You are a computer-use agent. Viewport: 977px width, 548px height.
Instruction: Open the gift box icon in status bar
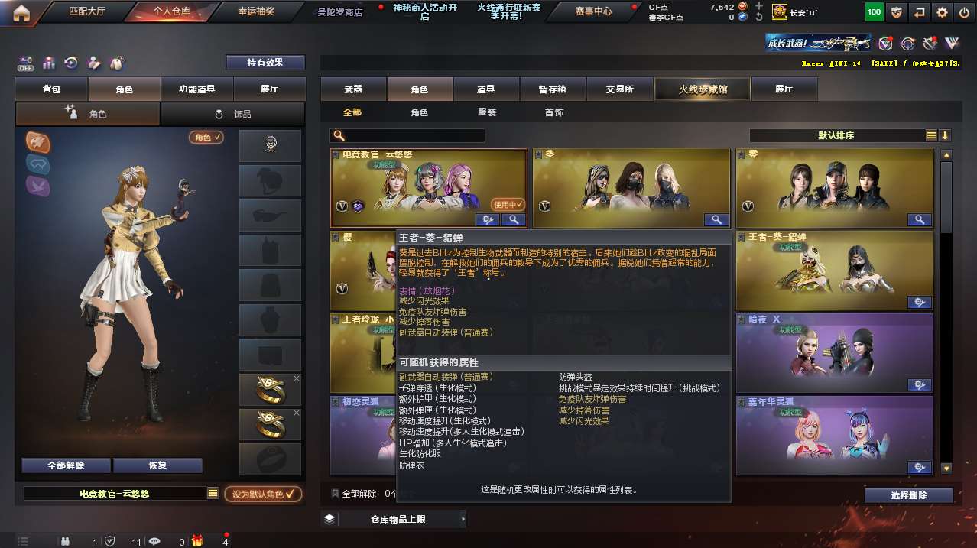(x=197, y=541)
